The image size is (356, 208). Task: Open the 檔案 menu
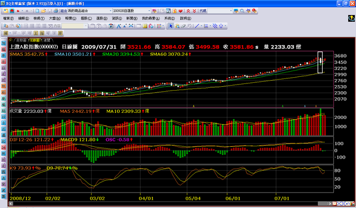pos(8,18)
